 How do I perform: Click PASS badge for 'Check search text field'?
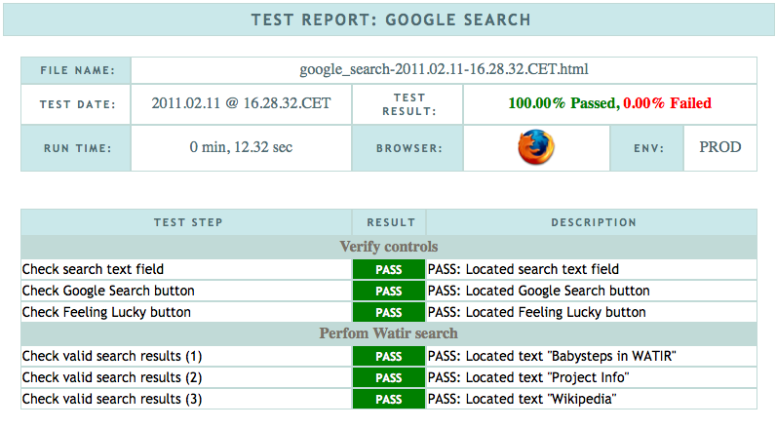point(389,269)
